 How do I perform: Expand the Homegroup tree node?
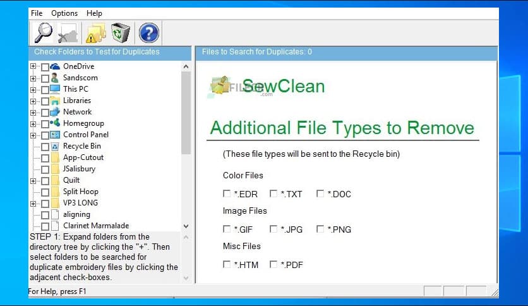click(33, 124)
